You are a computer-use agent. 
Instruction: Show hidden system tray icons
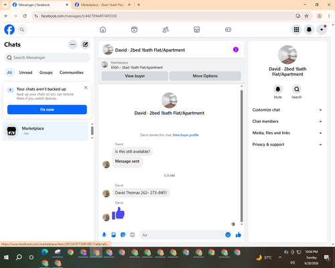(280, 257)
